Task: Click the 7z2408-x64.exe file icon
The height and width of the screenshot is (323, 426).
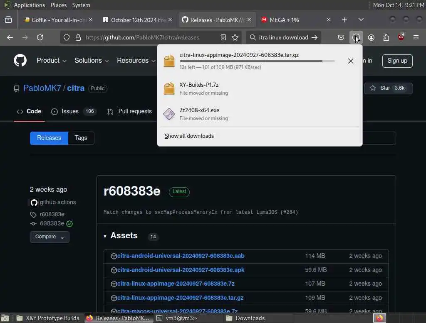Action: coord(169,114)
